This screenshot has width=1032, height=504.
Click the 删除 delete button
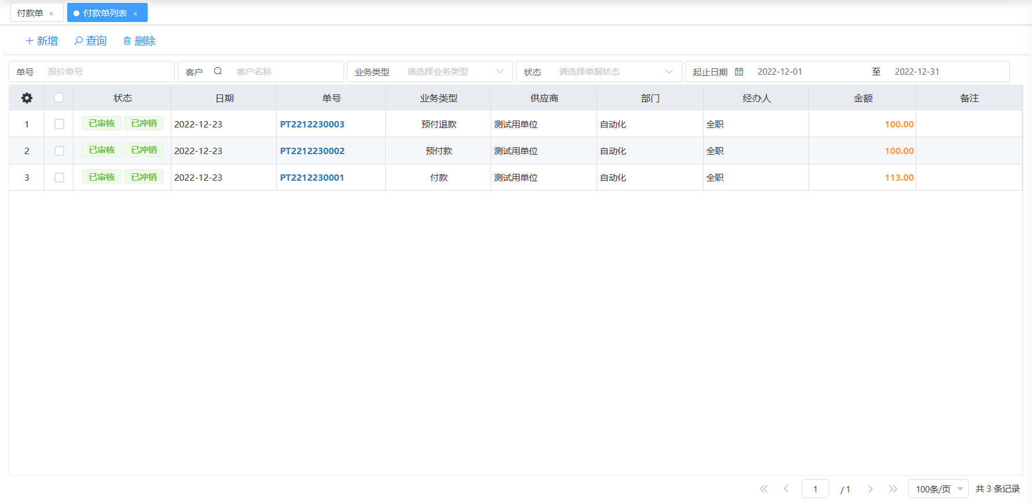(x=140, y=41)
